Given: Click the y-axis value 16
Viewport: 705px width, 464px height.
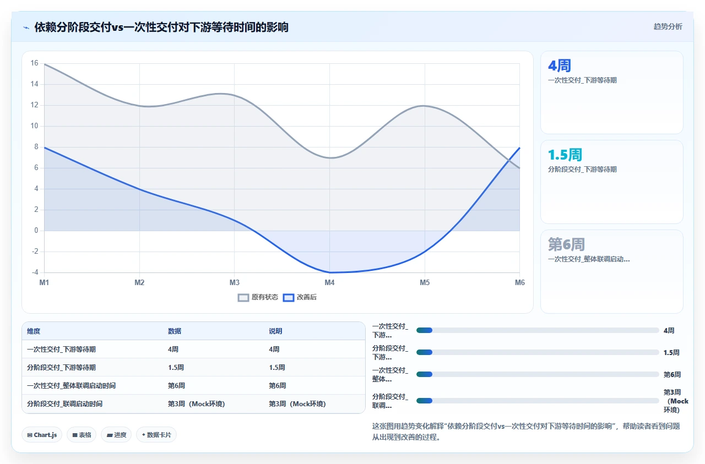Looking at the screenshot, I should tap(34, 63).
